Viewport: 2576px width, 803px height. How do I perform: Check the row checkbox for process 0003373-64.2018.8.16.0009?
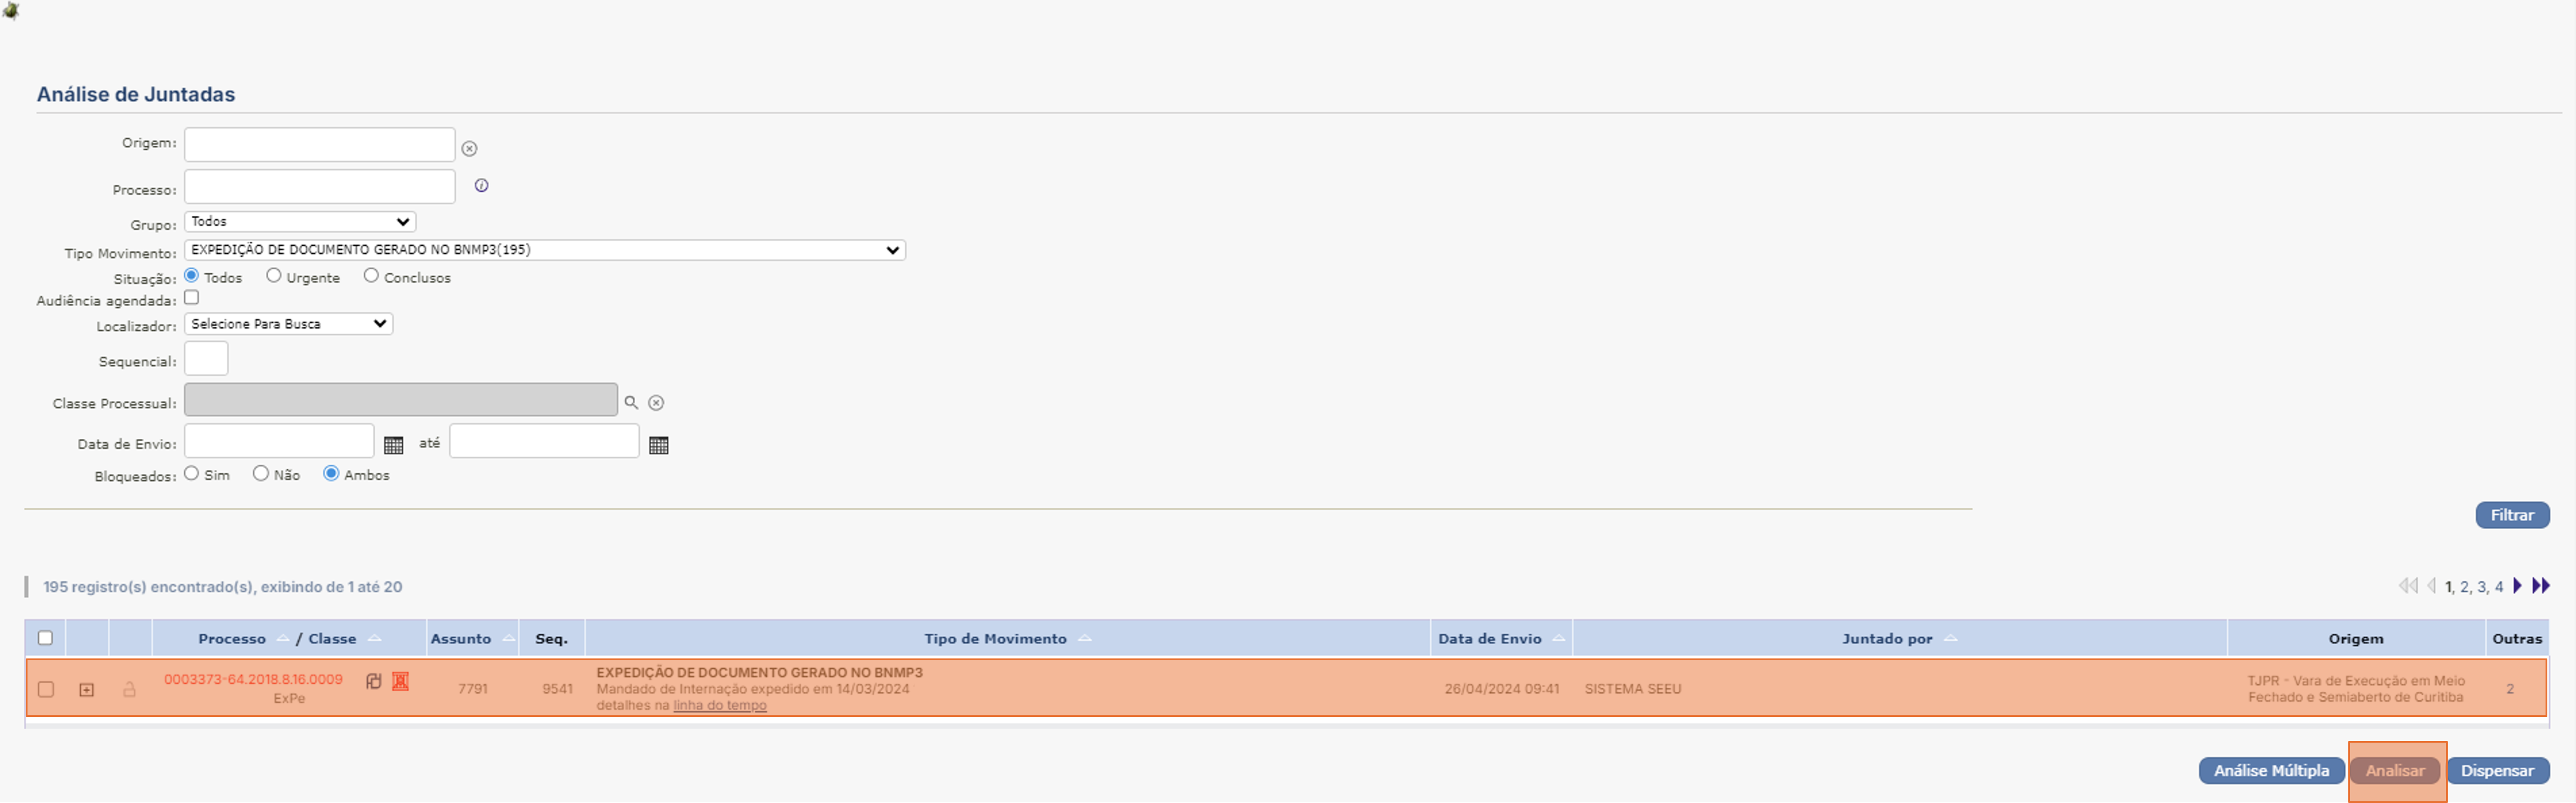pos(45,689)
